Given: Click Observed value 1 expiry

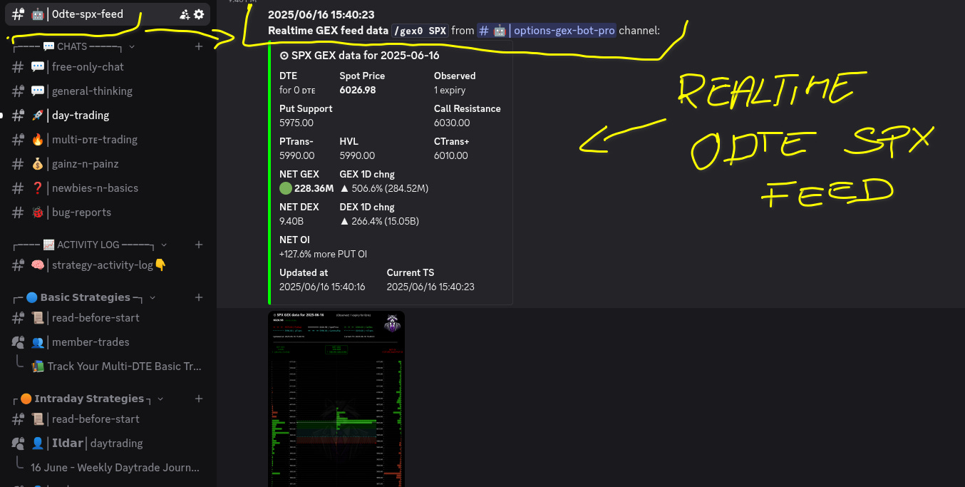Looking at the screenshot, I should 450,90.
